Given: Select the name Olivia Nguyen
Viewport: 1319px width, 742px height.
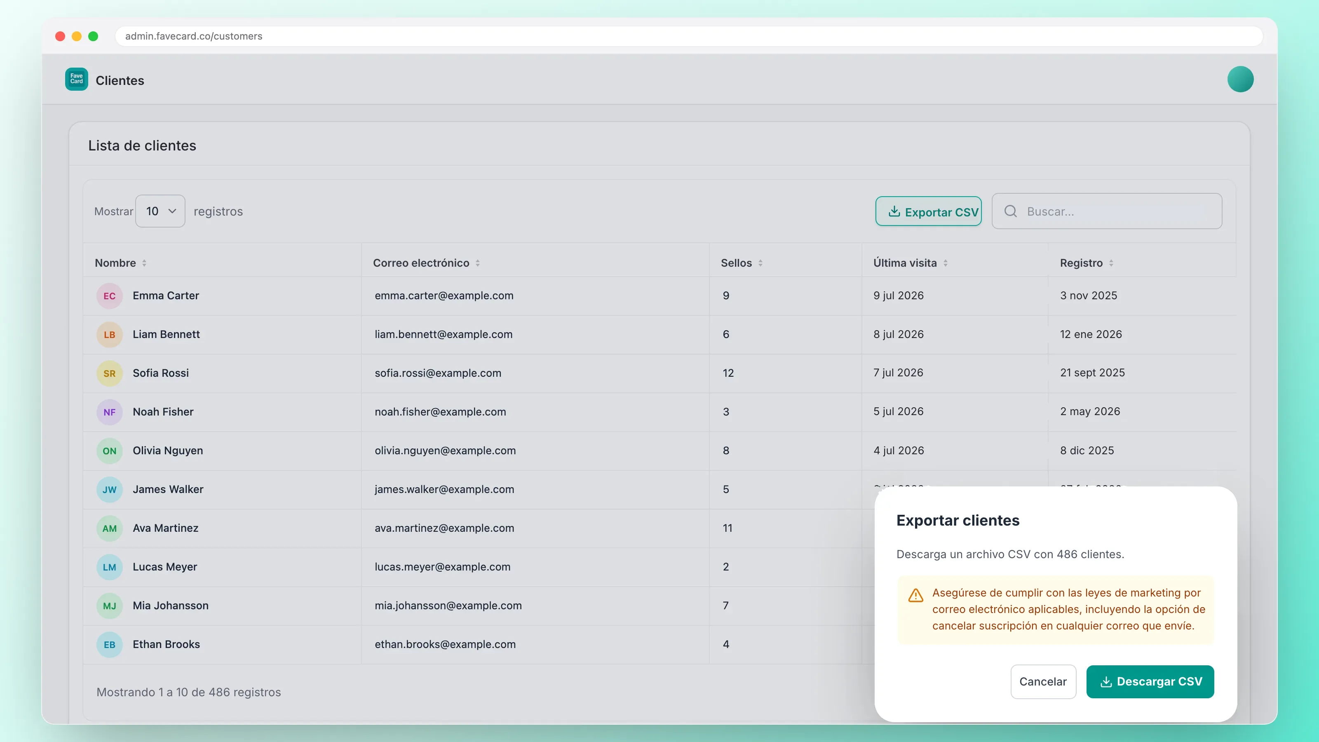Looking at the screenshot, I should point(168,451).
